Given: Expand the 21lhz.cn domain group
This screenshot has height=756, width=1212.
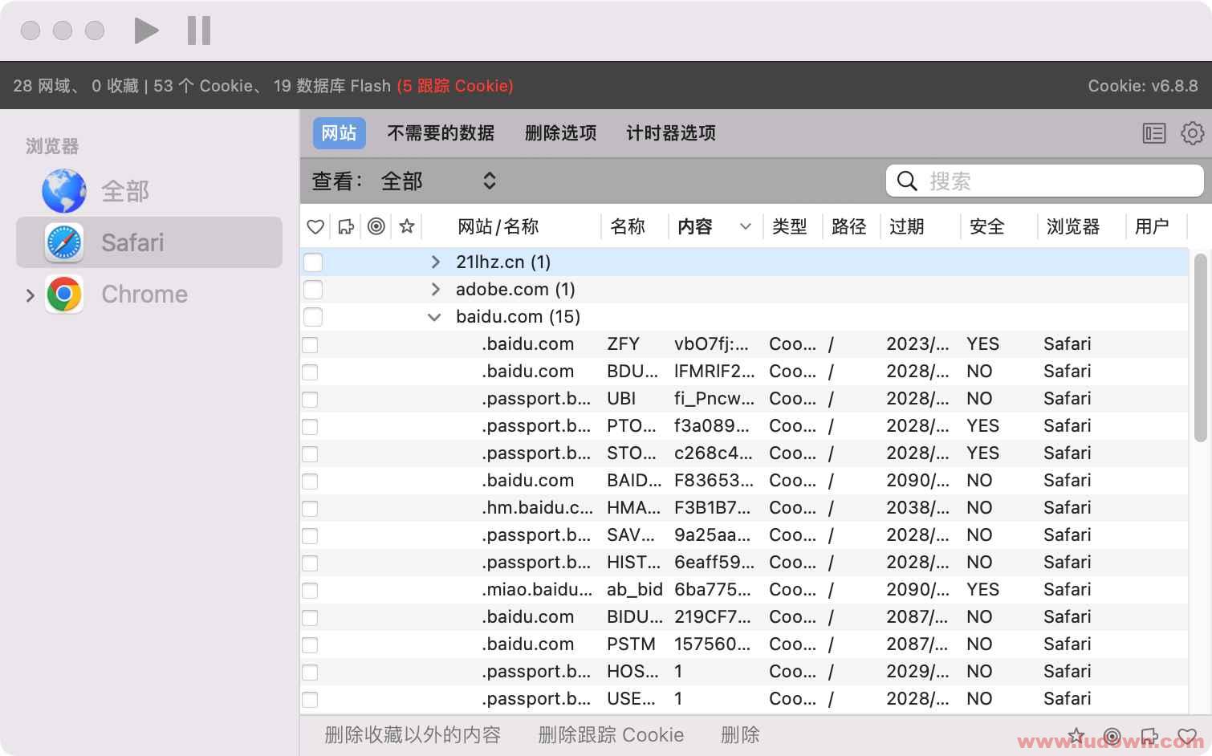Looking at the screenshot, I should [x=436, y=262].
